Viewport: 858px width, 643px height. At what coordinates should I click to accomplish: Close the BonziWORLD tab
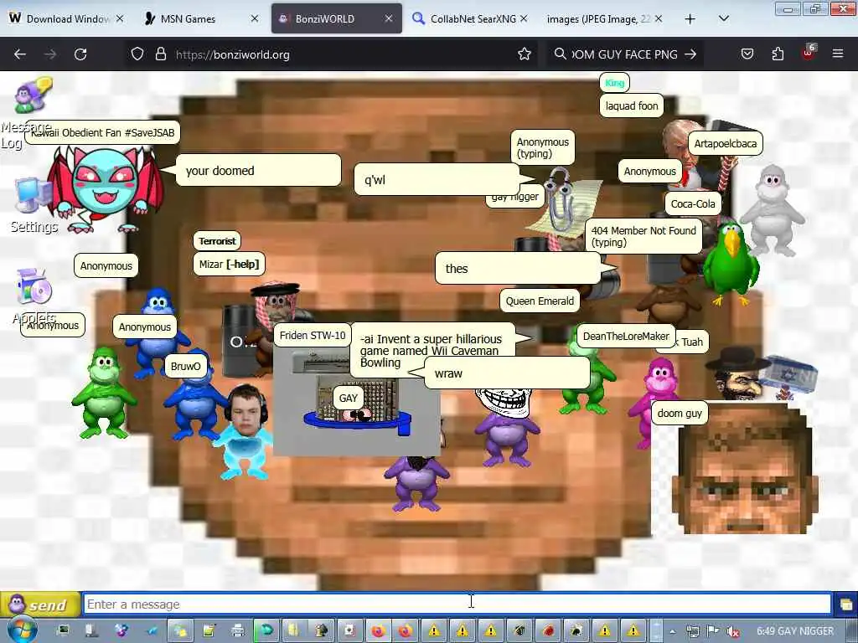389,19
